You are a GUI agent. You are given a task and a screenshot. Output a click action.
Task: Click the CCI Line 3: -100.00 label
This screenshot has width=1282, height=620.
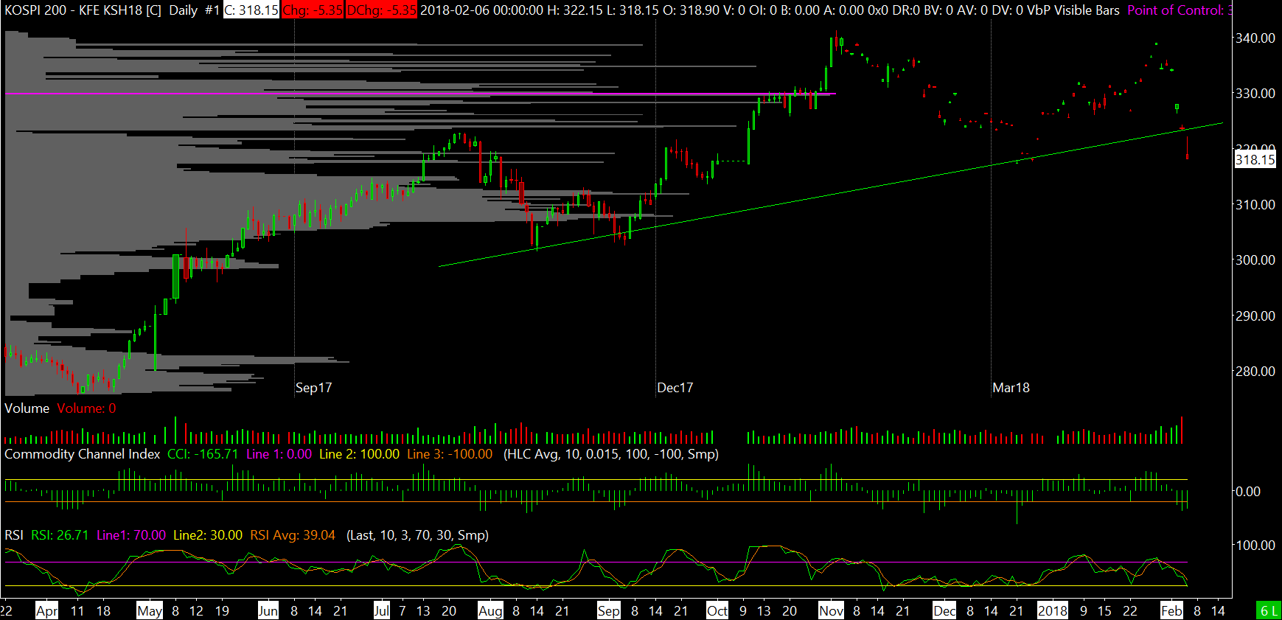click(450, 454)
